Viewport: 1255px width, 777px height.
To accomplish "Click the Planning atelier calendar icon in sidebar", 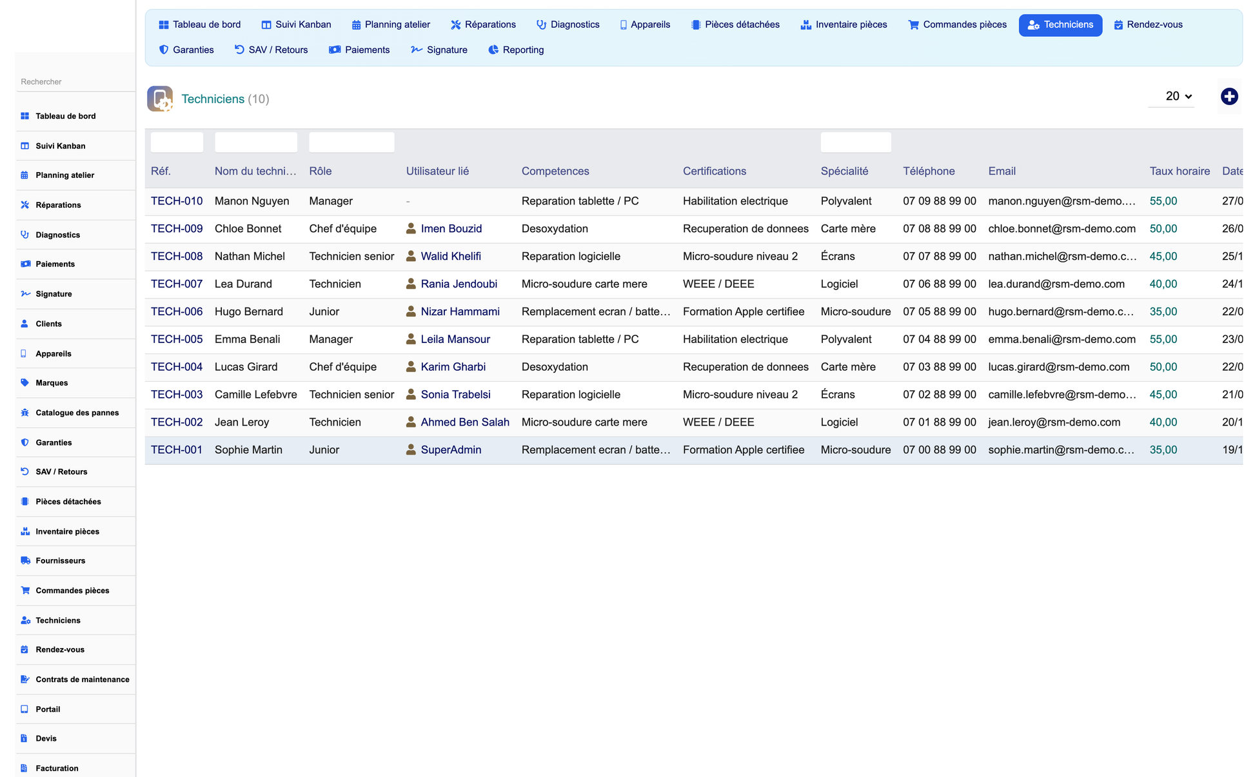I will pos(25,175).
